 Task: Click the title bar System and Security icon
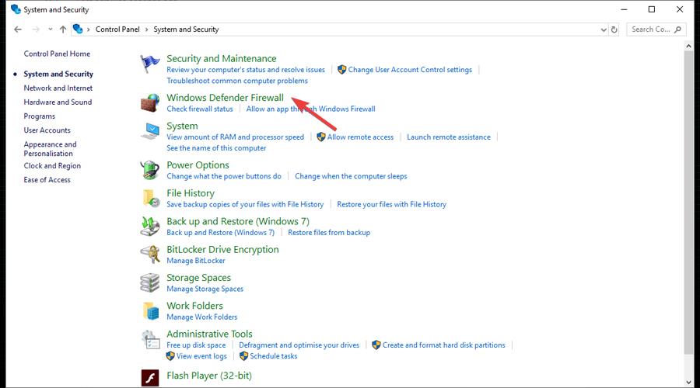click(16, 9)
